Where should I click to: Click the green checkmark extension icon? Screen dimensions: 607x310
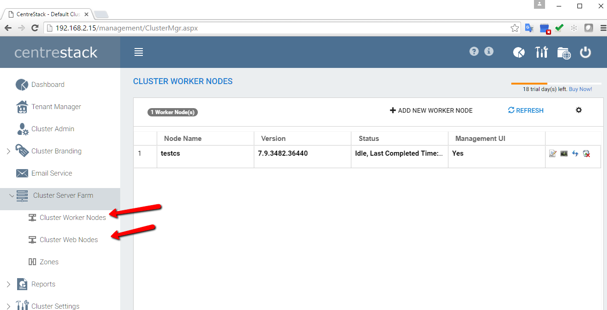[x=559, y=28]
